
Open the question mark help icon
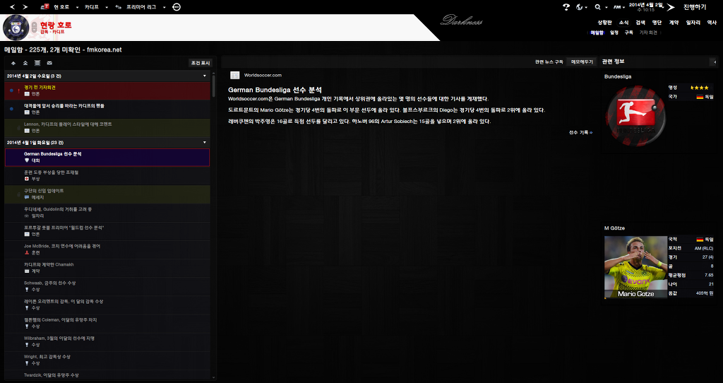(x=566, y=7)
